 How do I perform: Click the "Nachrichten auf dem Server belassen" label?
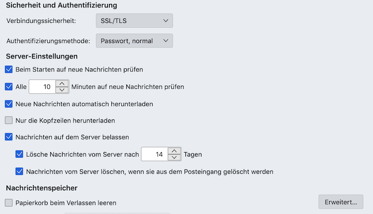point(73,137)
